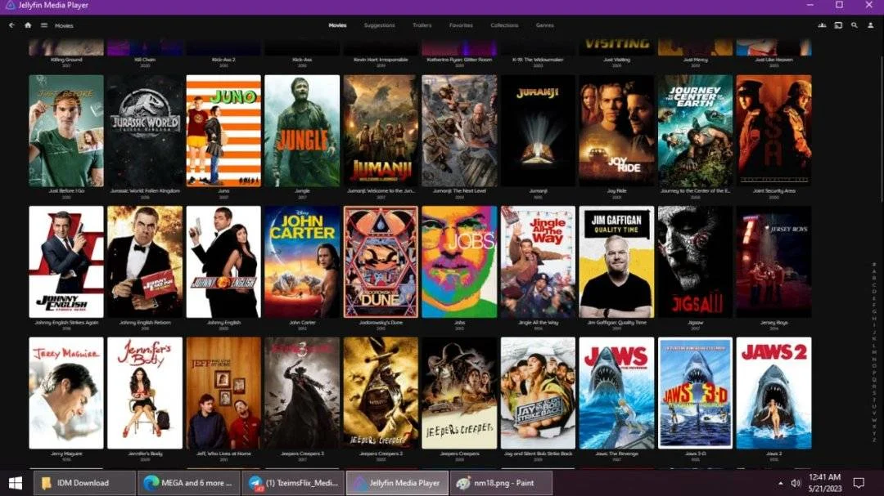The width and height of the screenshot is (884, 496).
Task: Open the notification center icon
Action: point(859,483)
